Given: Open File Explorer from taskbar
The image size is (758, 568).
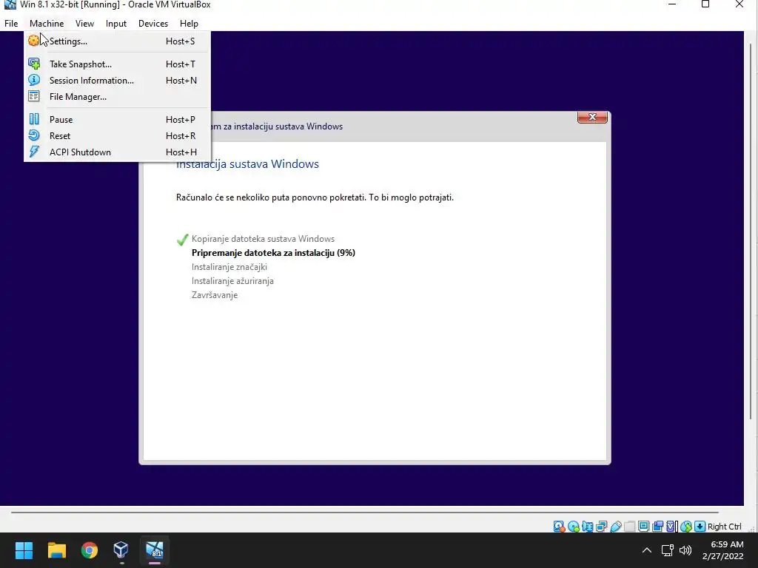Looking at the screenshot, I should pos(56,550).
